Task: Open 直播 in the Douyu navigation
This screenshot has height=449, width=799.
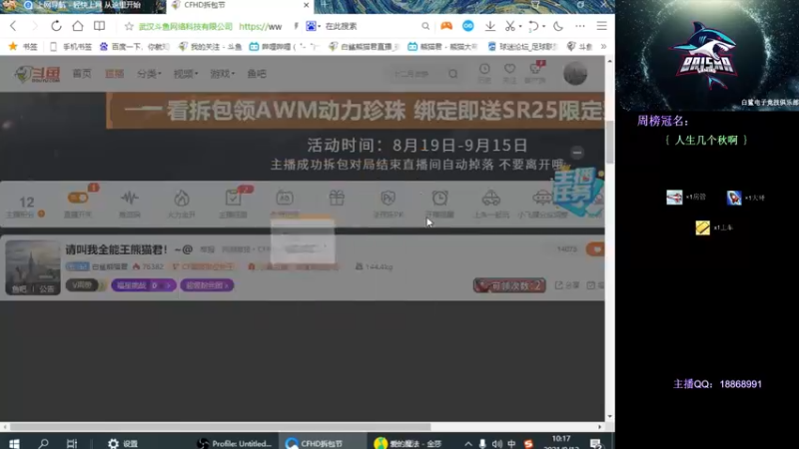Action: pos(114,74)
